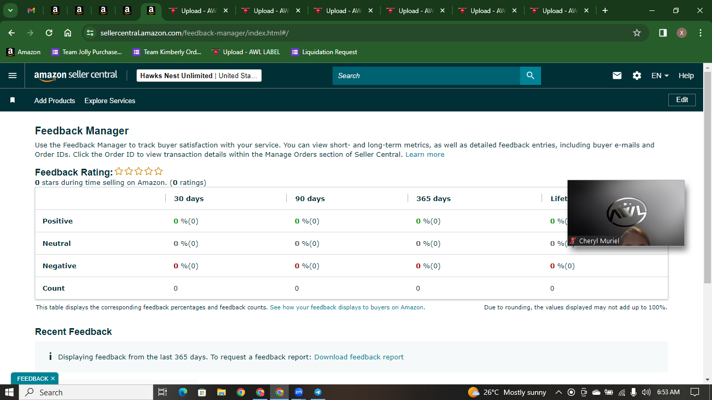Open the Chrome three-dot menu
712x400 pixels.
click(x=701, y=33)
